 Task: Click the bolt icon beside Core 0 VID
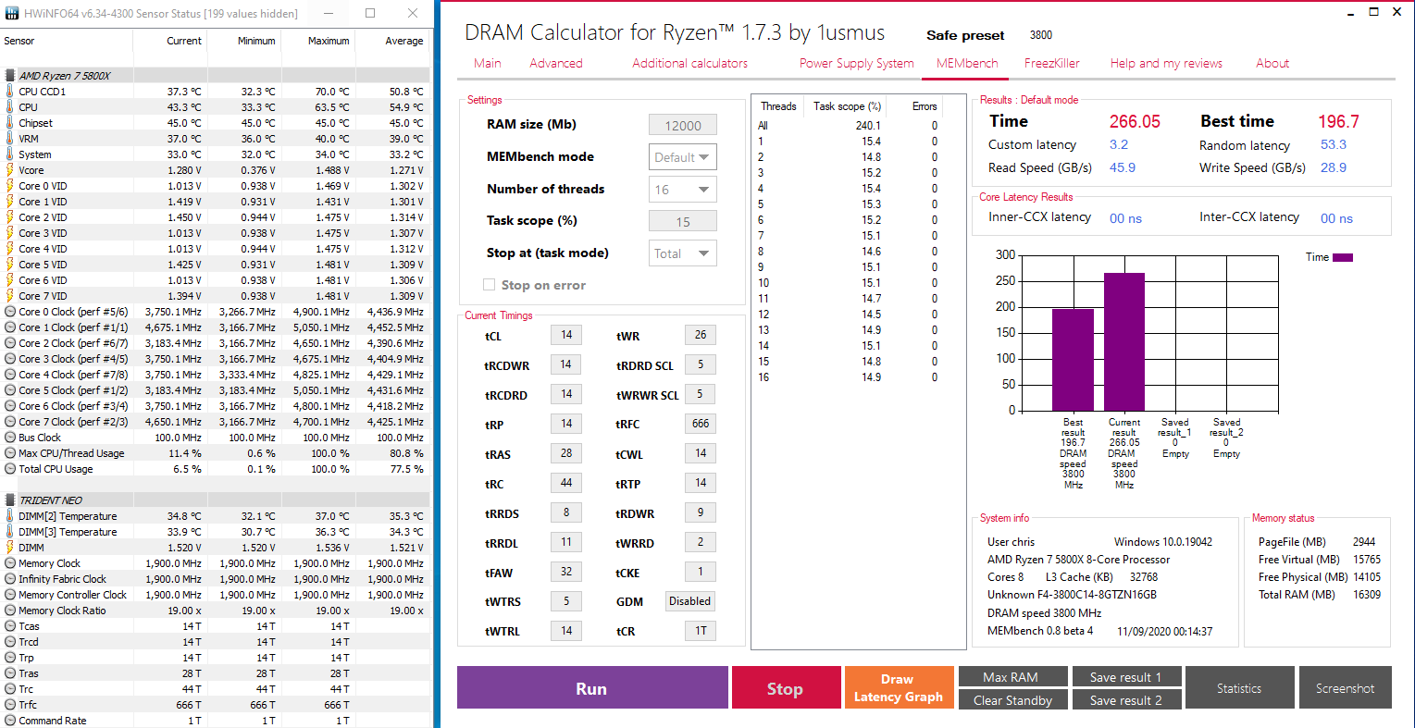10,186
